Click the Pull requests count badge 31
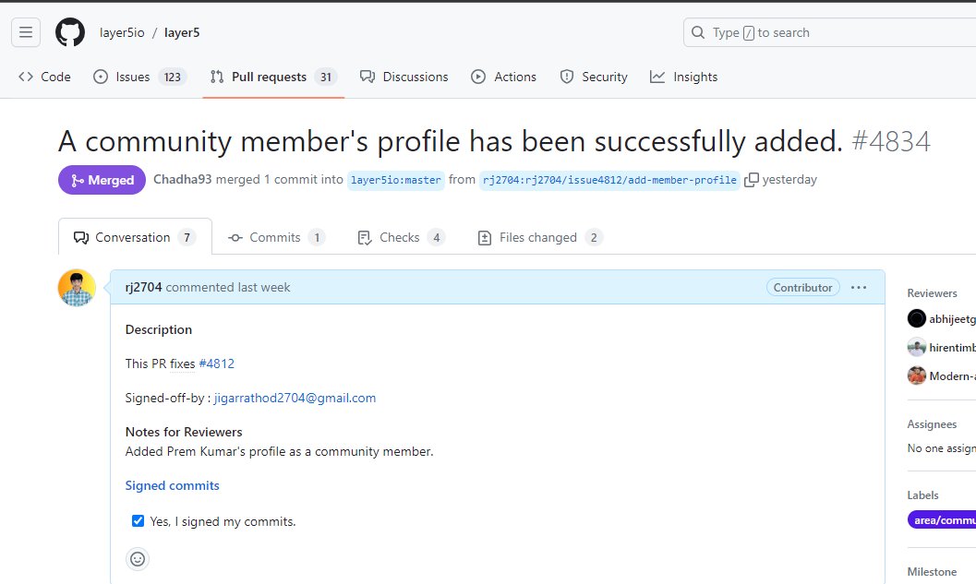Screen dimensions: 976x584 326,77
